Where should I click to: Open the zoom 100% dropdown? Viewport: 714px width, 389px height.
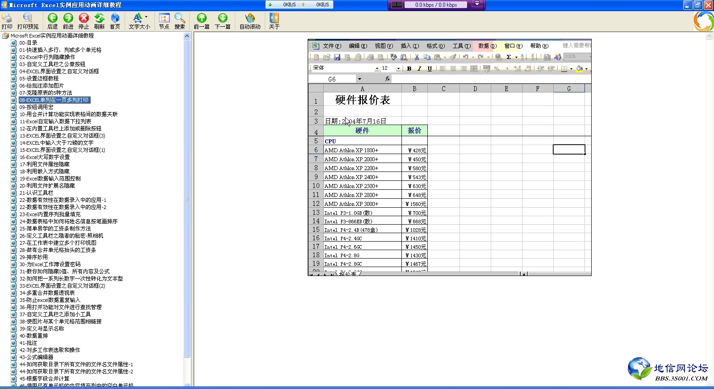[x=590, y=57]
